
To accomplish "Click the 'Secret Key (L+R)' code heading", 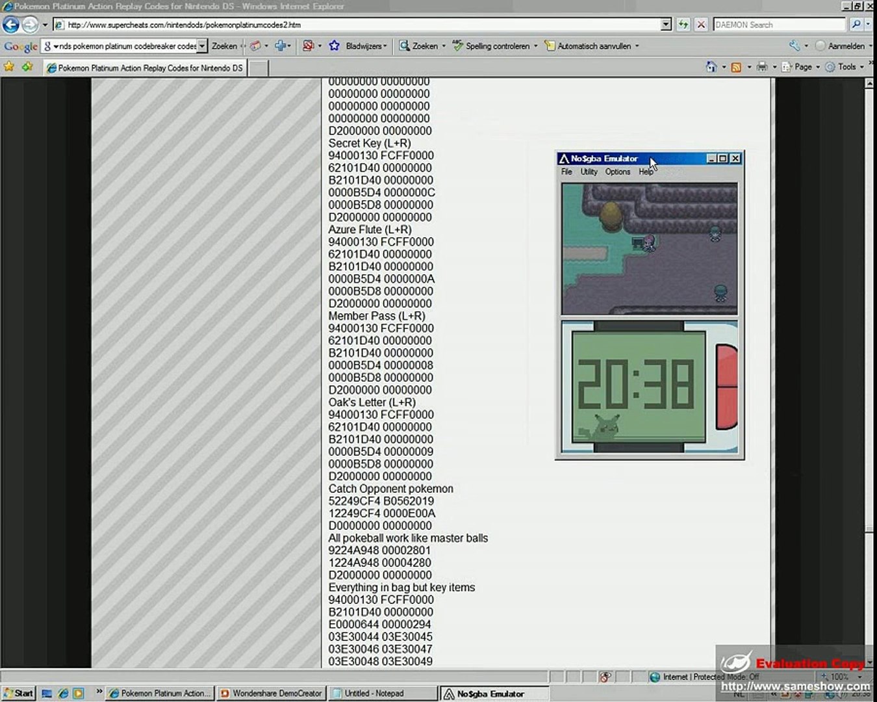I will 370,143.
